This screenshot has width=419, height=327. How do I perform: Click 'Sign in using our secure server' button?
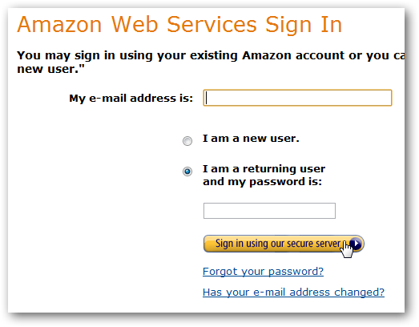click(284, 244)
